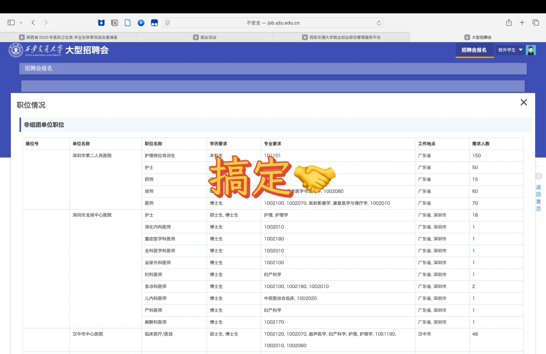Screen dimensions: 546x354
Task: Click the 非组团单位职位 section heading
Action: 44,125
